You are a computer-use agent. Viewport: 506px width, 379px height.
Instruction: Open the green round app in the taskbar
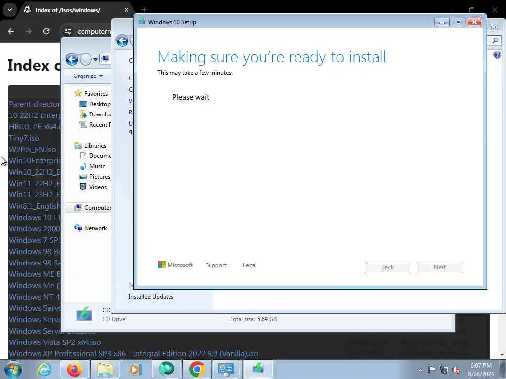point(167,369)
